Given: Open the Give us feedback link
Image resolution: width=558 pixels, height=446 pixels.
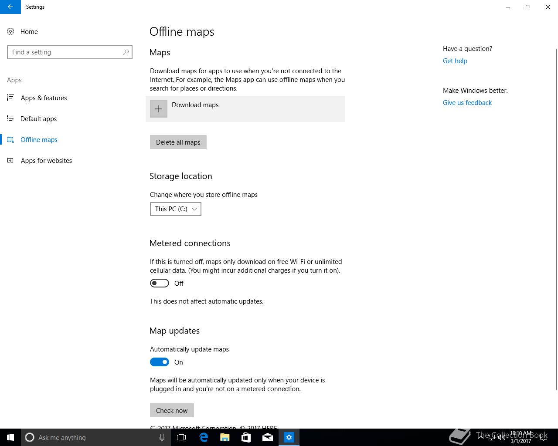Looking at the screenshot, I should (467, 103).
